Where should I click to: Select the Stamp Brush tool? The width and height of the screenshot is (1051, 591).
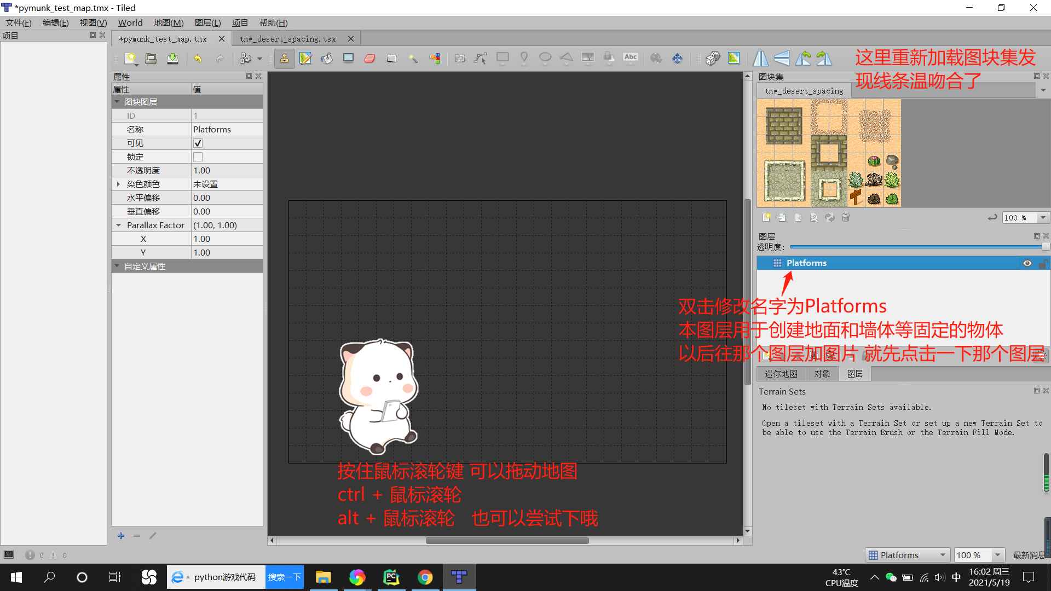point(284,59)
